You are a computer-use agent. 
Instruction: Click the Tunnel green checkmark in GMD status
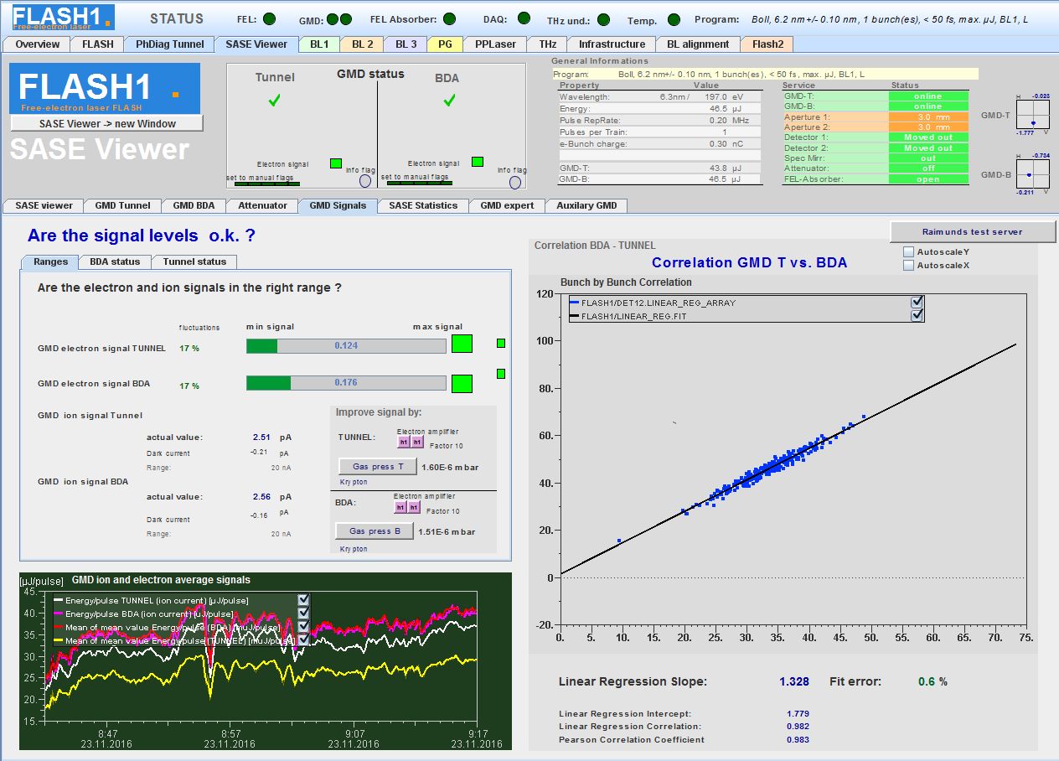pos(274,101)
